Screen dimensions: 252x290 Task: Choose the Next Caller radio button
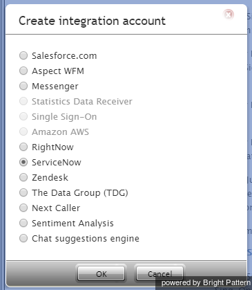(x=23, y=208)
